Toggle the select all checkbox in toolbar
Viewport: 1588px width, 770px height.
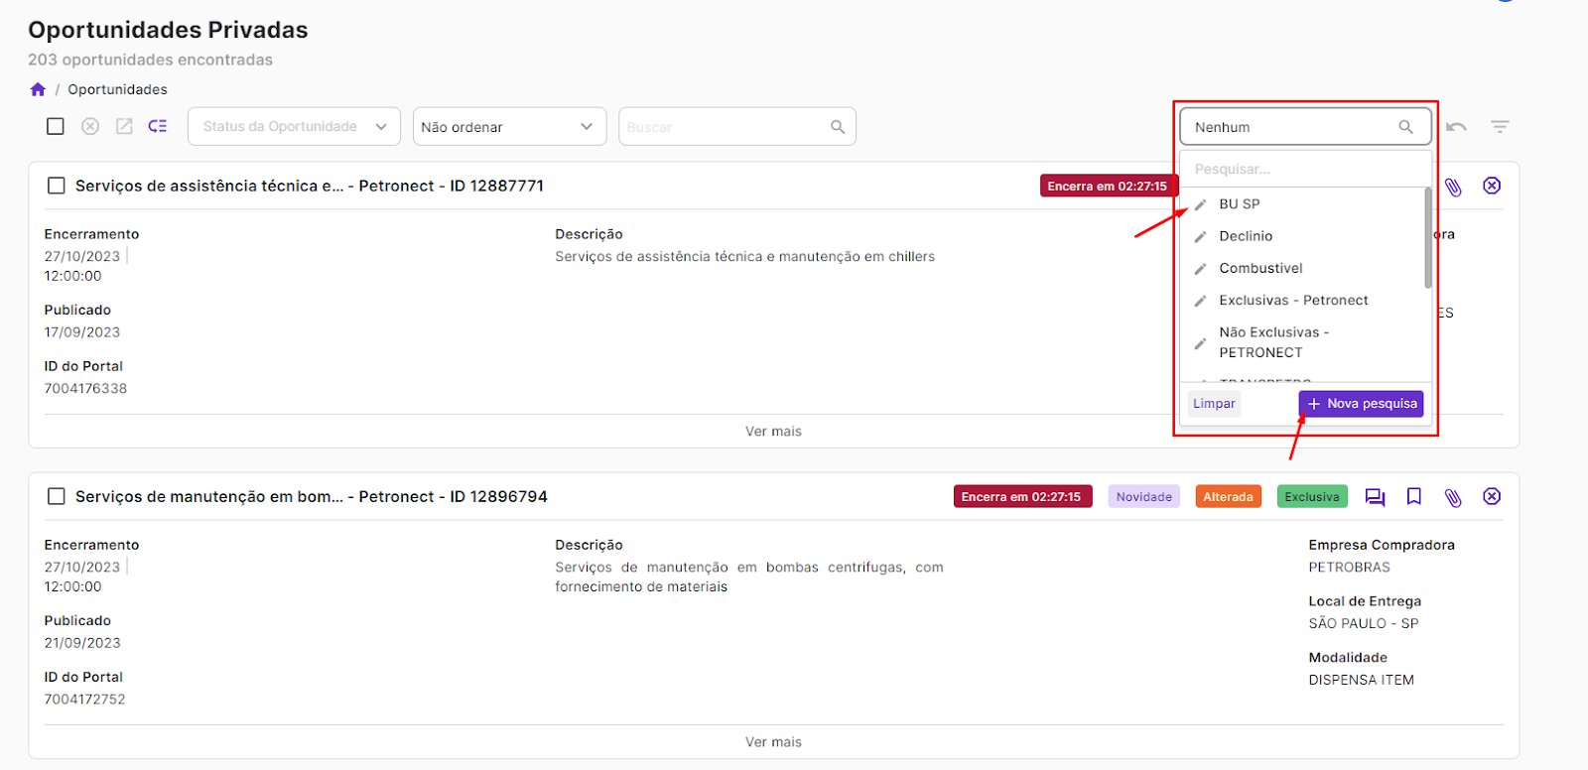tap(56, 126)
